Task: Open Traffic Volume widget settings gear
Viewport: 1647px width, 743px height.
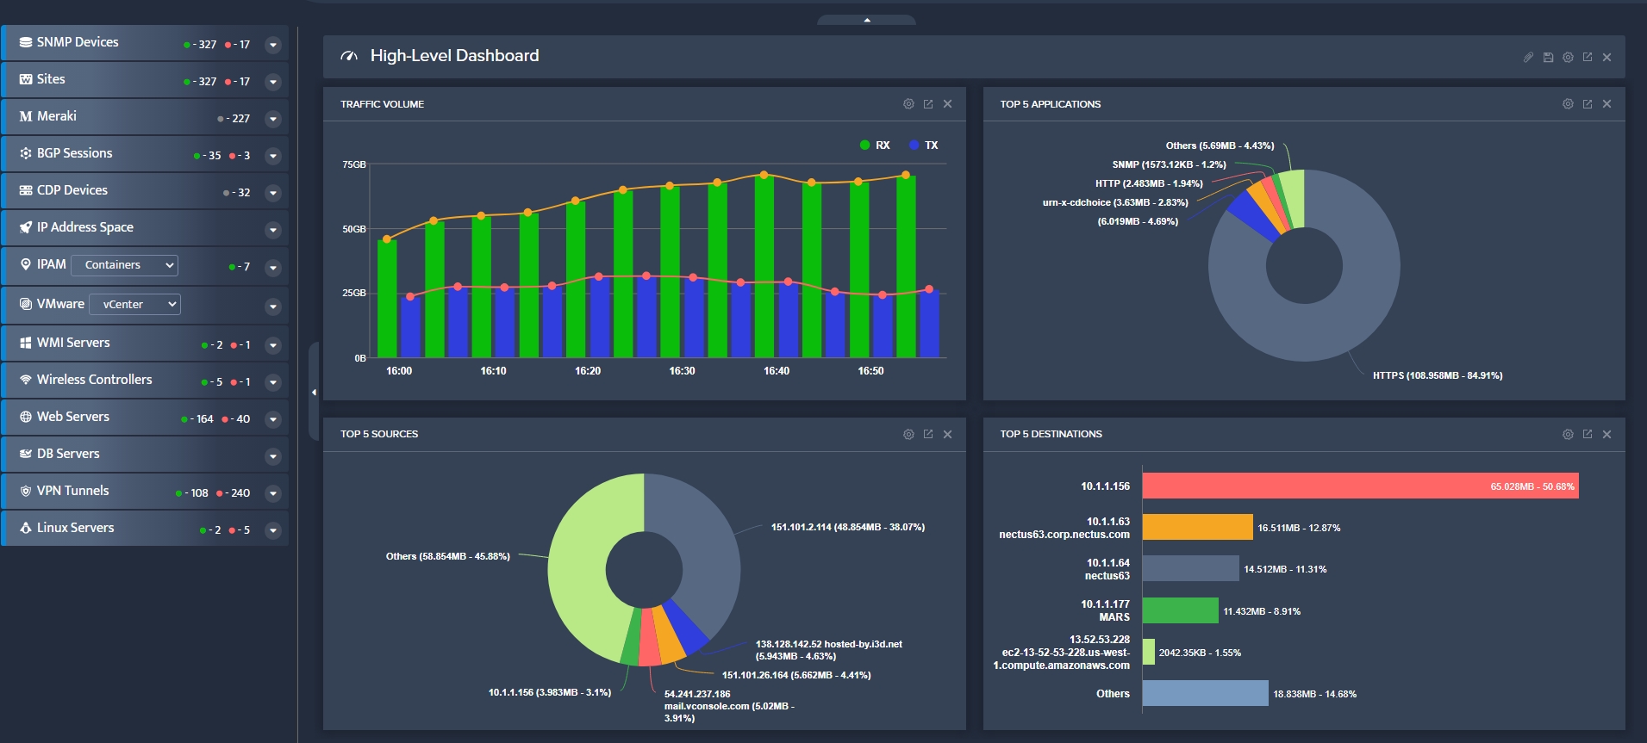Action: pos(908,104)
